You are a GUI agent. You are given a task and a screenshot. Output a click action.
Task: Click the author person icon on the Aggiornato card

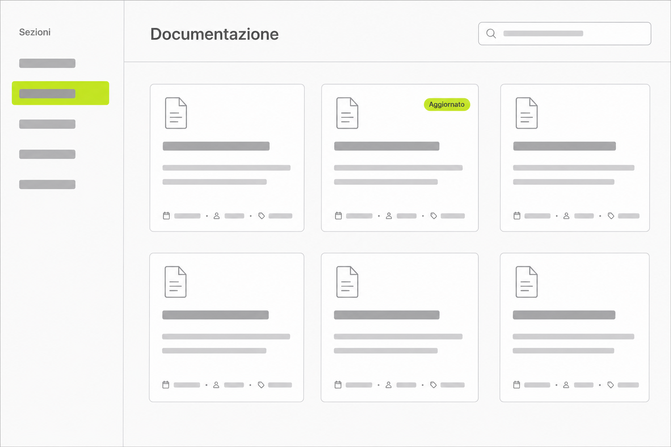tap(389, 216)
